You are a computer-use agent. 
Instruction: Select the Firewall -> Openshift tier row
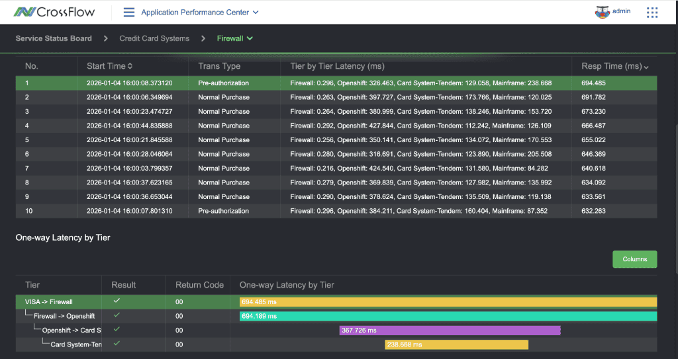[64, 316]
